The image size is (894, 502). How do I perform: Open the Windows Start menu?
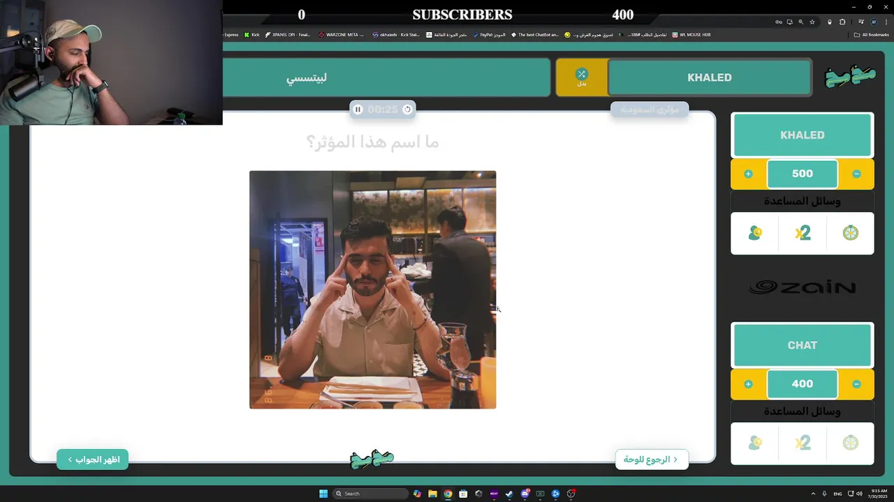tap(323, 494)
